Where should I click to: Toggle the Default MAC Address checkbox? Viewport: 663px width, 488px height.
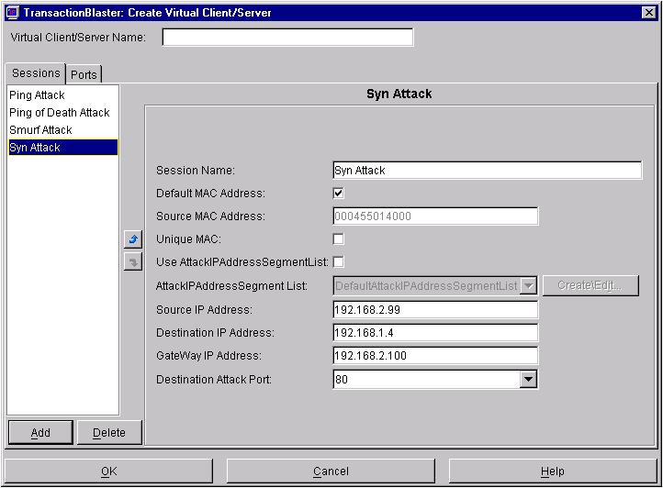[x=338, y=193]
